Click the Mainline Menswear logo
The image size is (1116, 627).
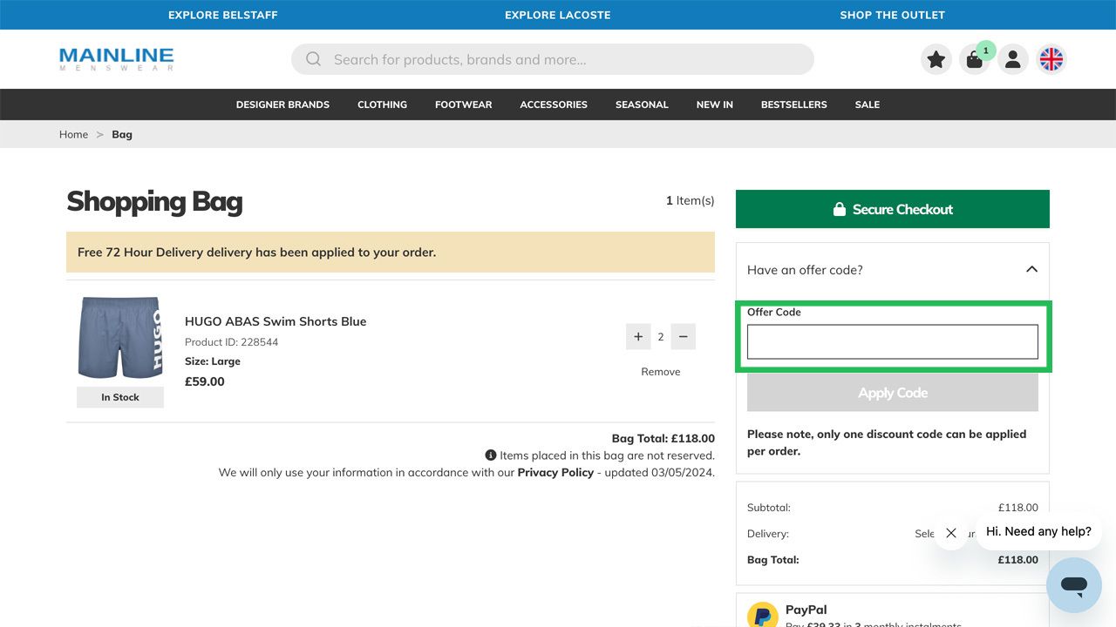click(x=117, y=59)
